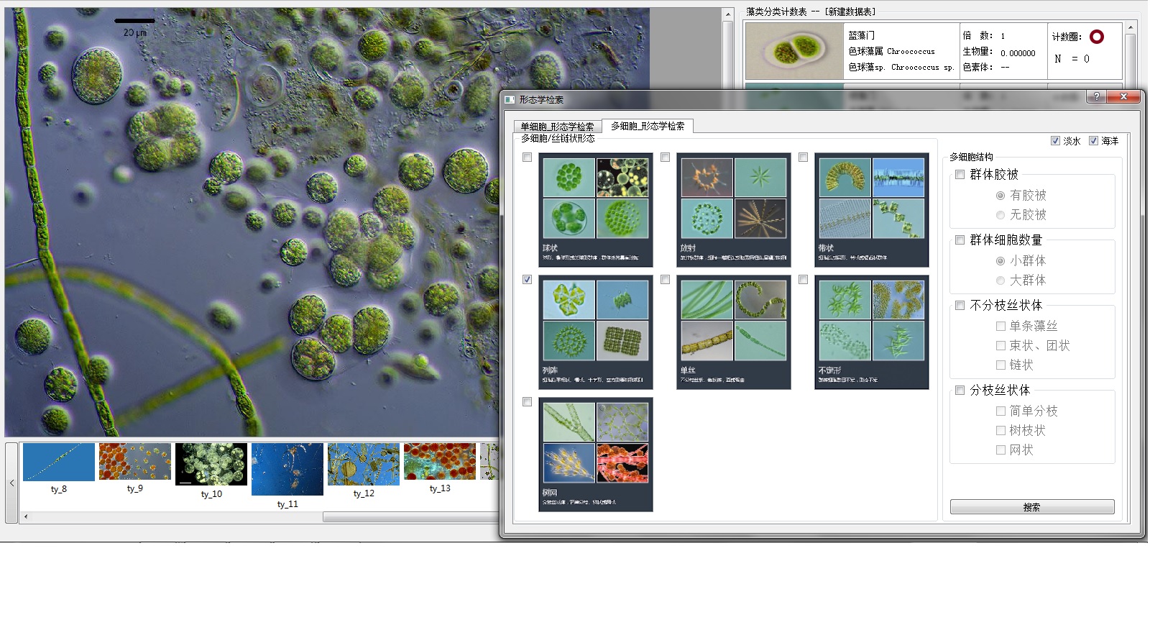Click the 树网 branched network image card

coord(596,455)
